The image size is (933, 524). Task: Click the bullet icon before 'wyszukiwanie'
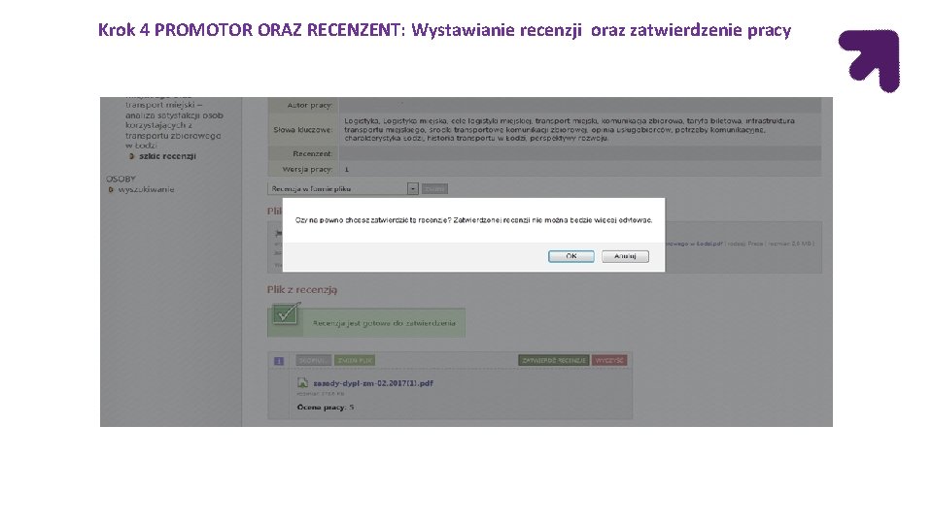(x=111, y=190)
